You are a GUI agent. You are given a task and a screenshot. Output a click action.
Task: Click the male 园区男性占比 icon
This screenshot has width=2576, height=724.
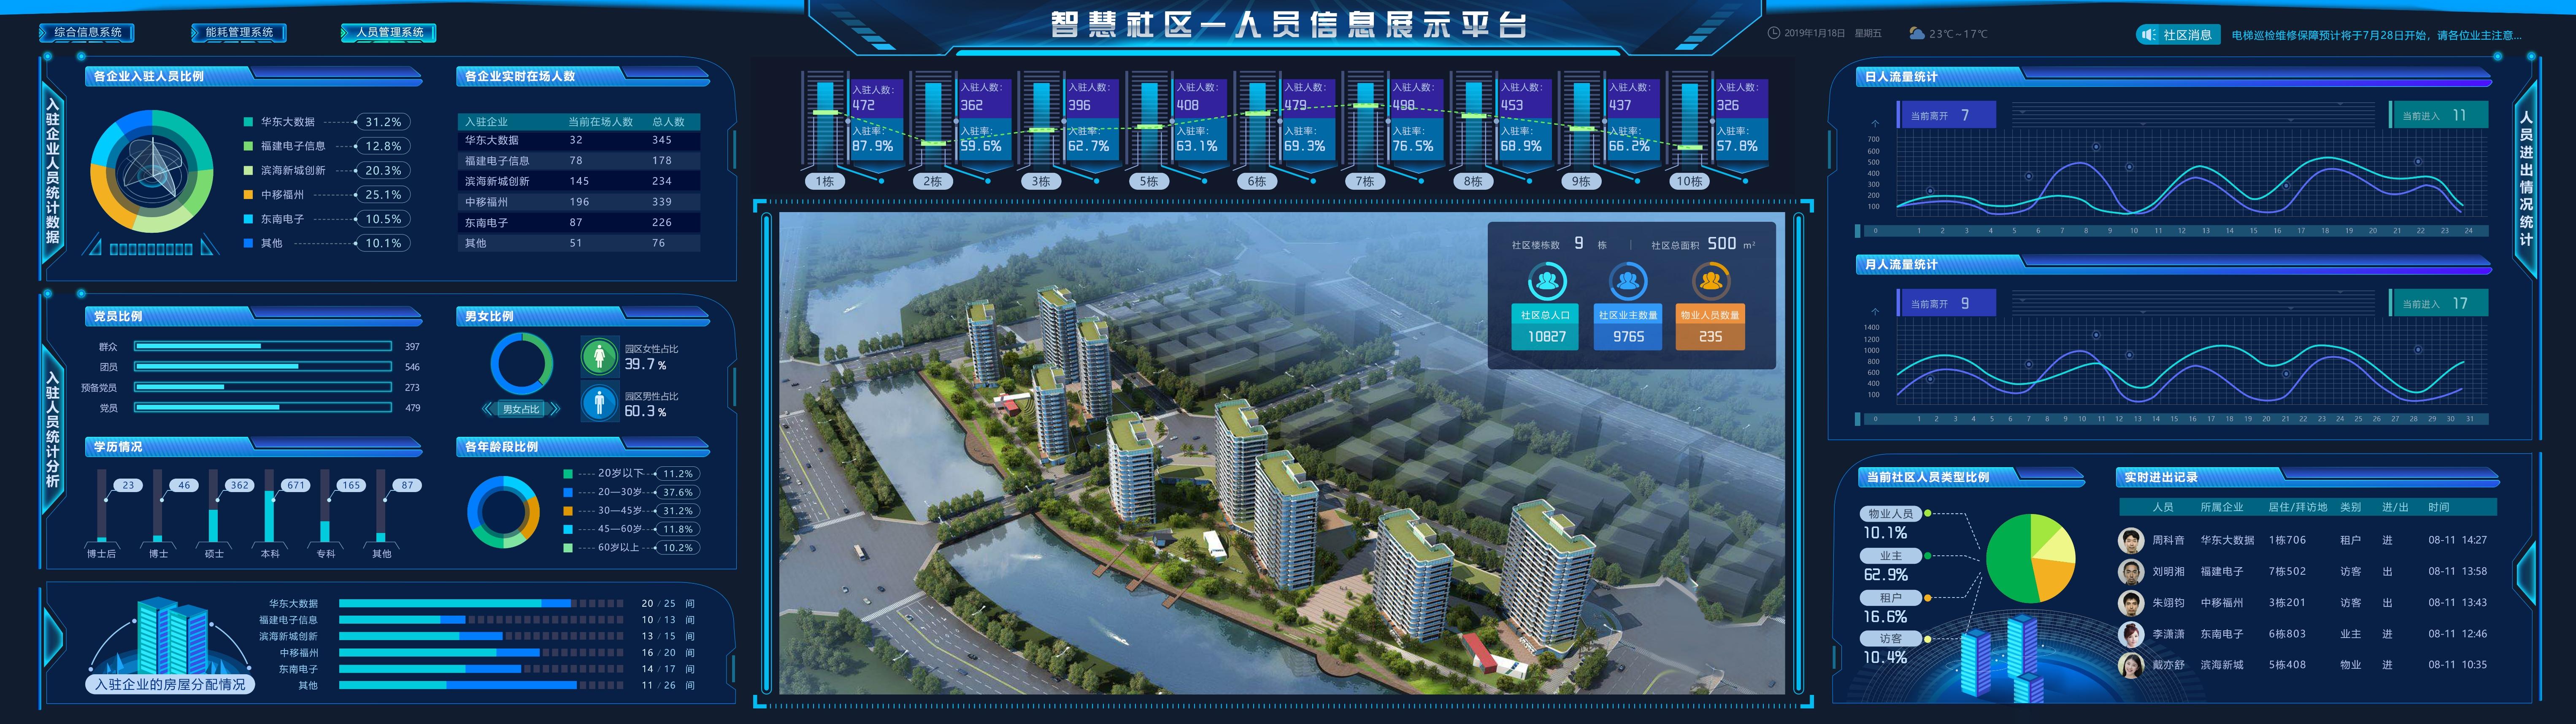[x=599, y=403]
